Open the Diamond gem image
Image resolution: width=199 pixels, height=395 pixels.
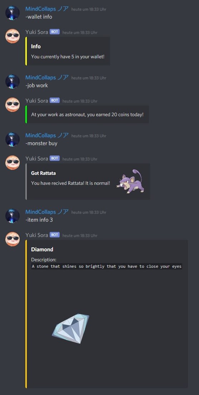coord(70,329)
